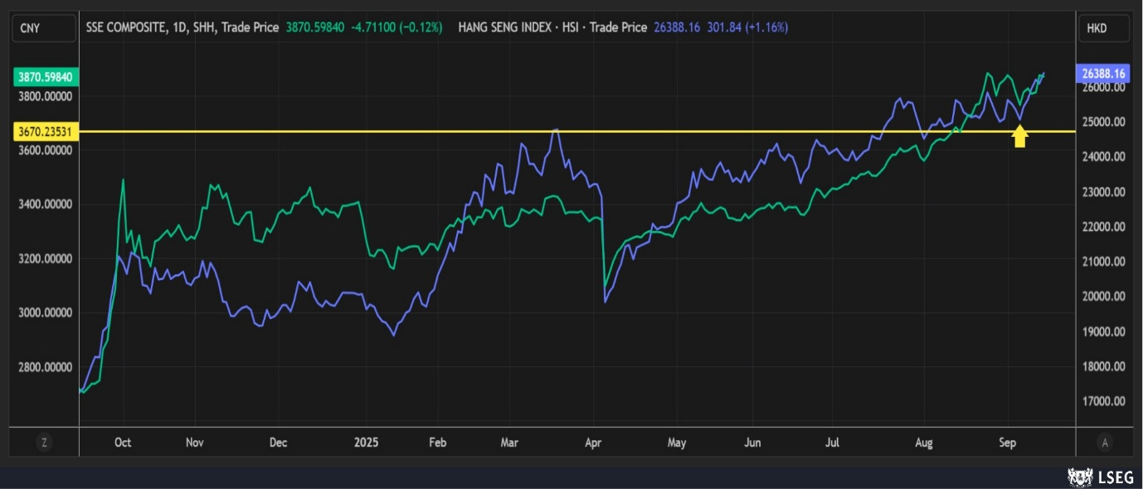
Task: Click the Oct label on time axis
Action: (x=122, y=443)
